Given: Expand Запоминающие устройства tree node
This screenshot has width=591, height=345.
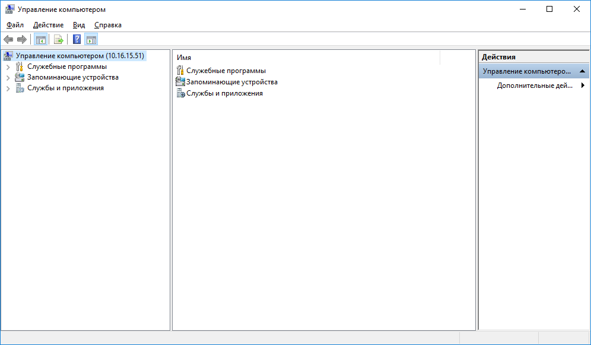Looking at the screenshot, I should 8,78.
